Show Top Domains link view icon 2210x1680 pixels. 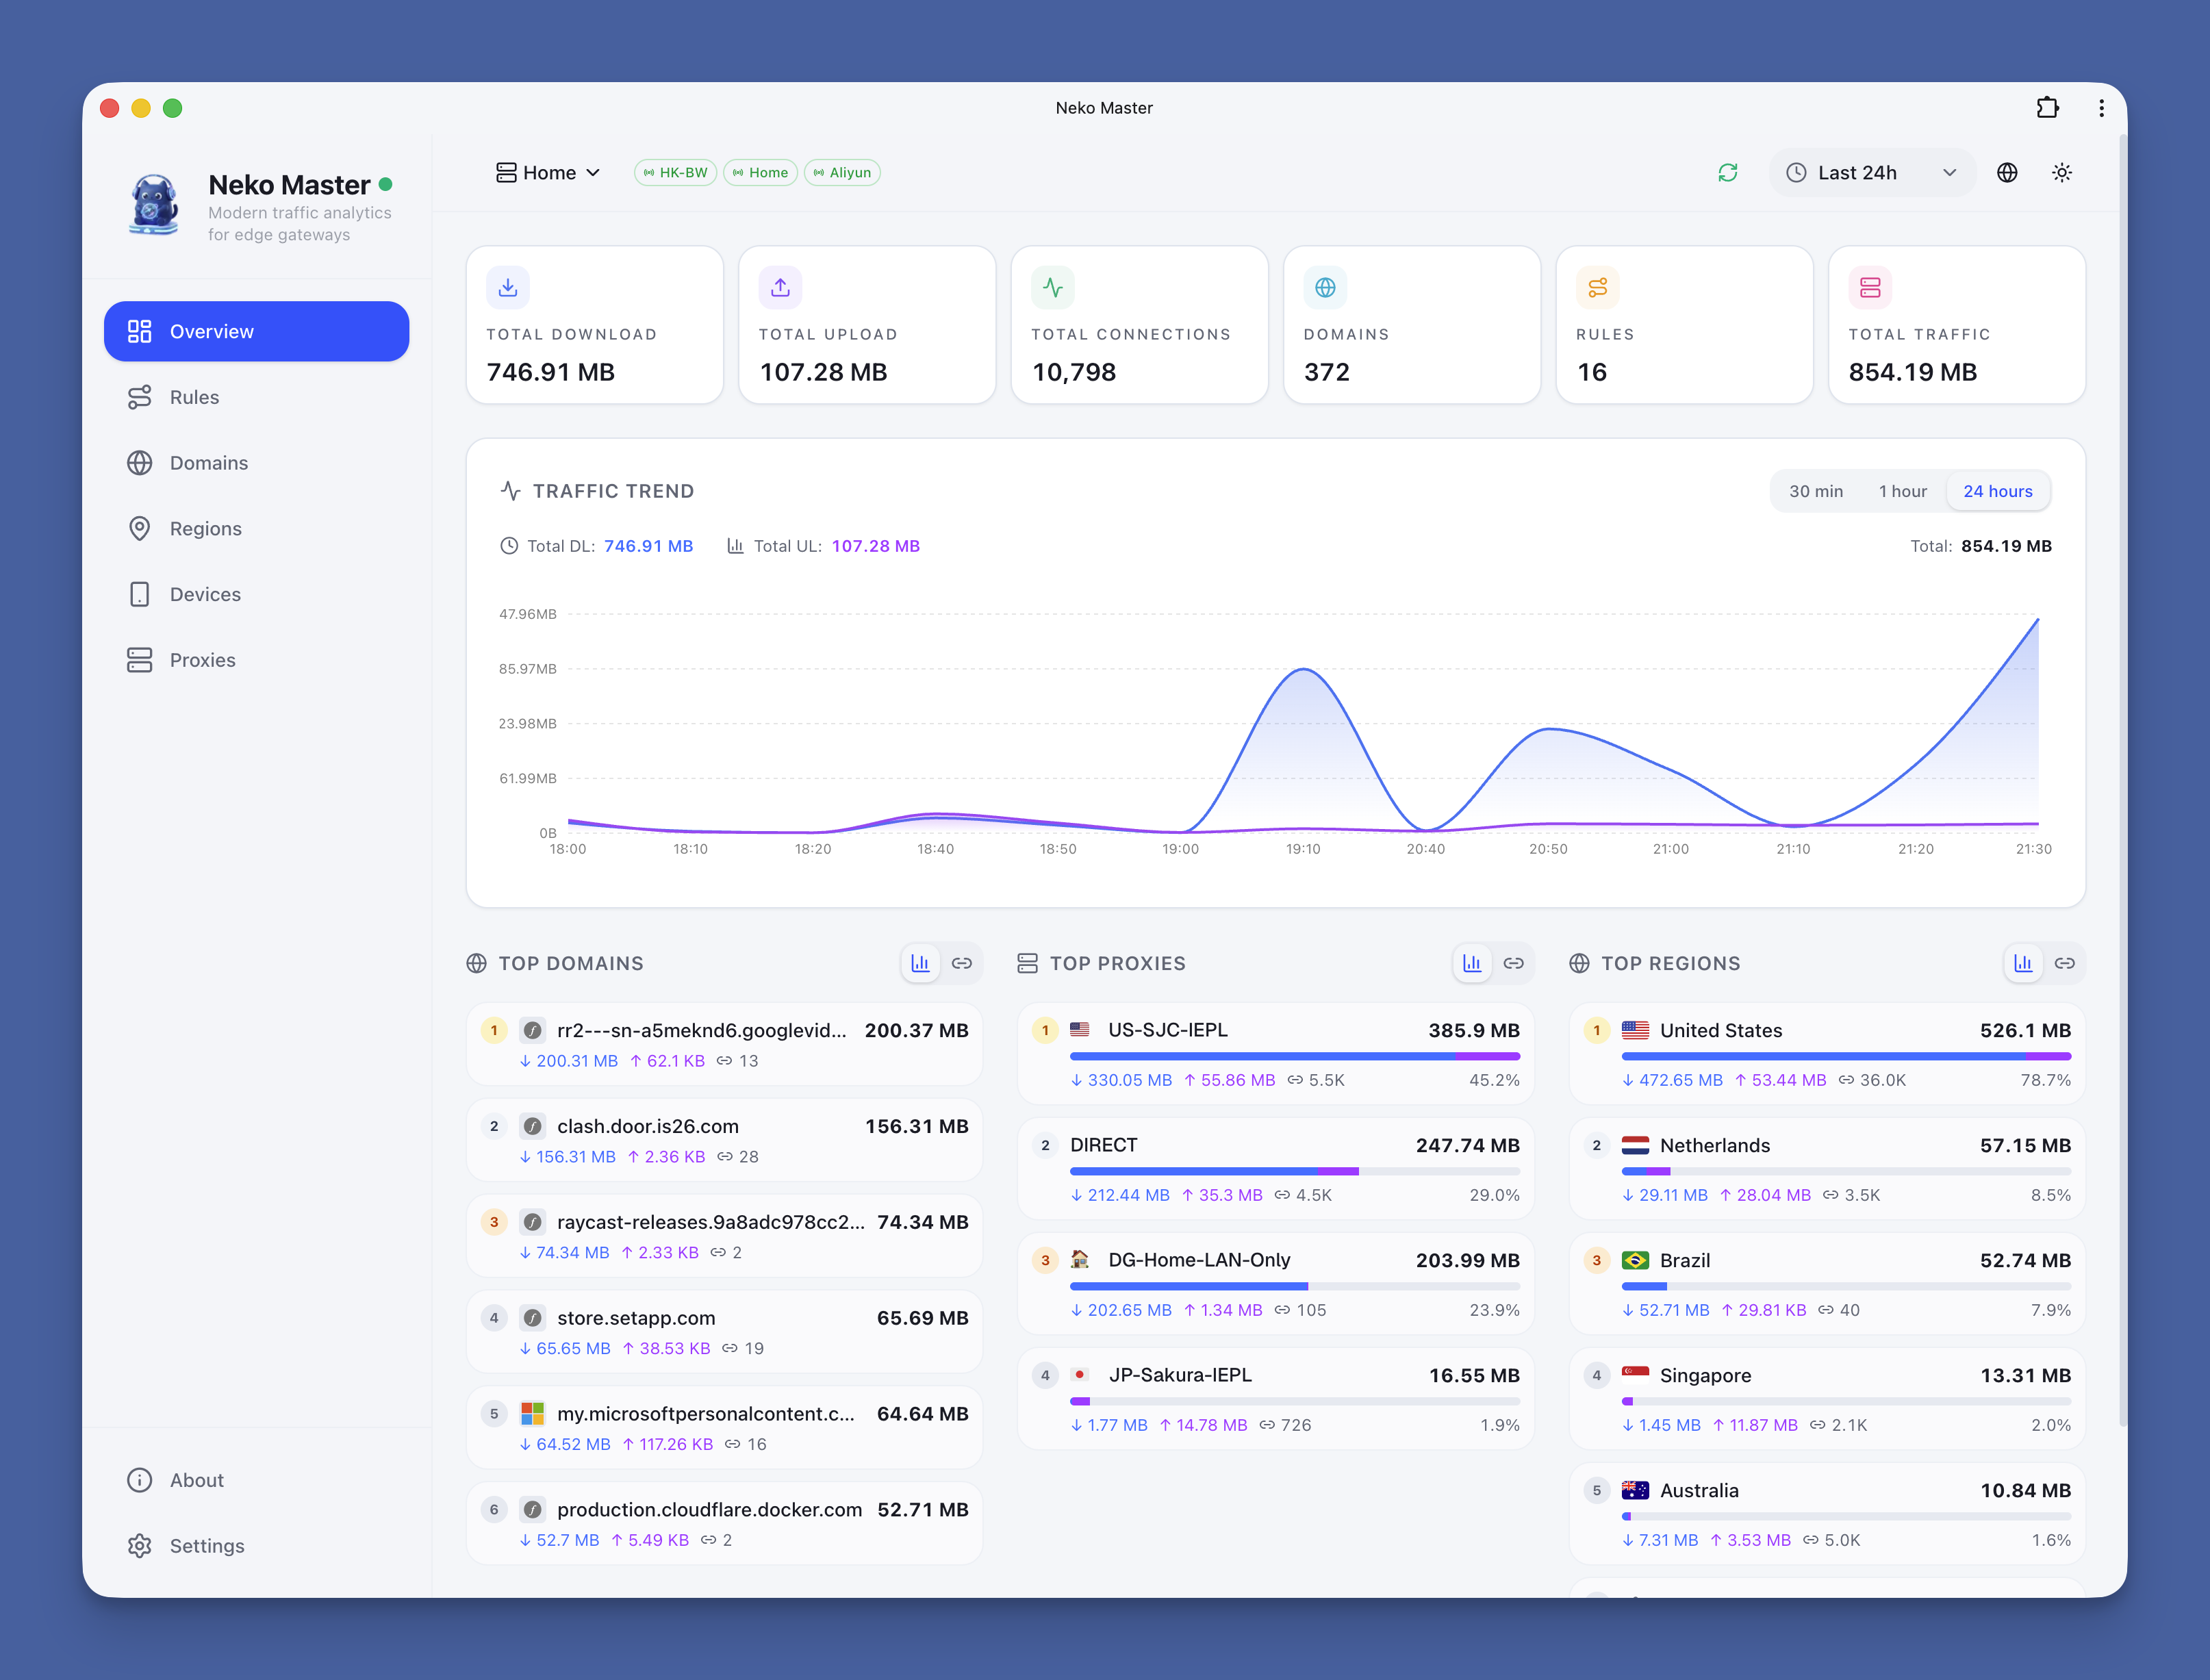click(x=962, y=963)
